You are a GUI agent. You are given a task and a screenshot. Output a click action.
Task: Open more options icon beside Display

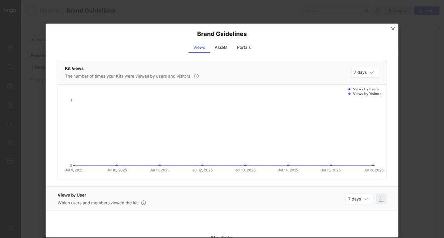pyautogui.click(x=378, y=10)
